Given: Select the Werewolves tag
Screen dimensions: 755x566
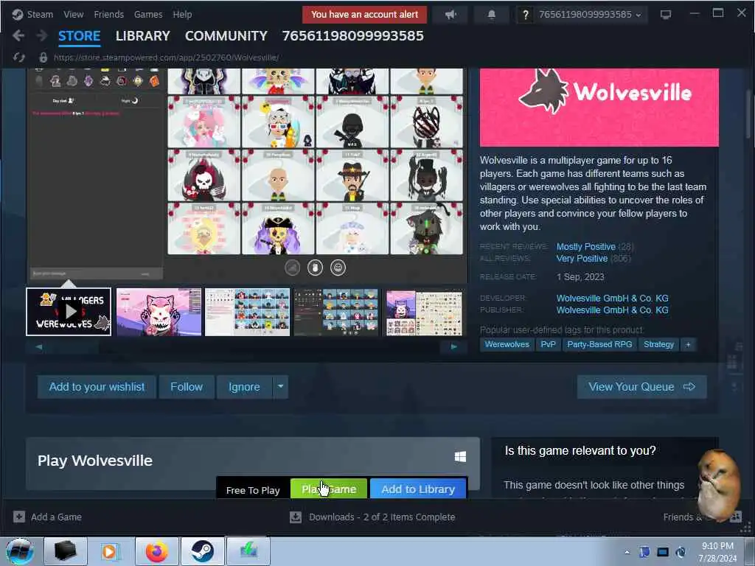Looking at the screenshot, I should point(507,345).
